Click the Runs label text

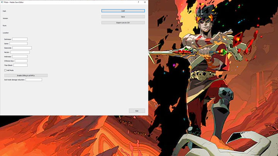coord(4,26)
